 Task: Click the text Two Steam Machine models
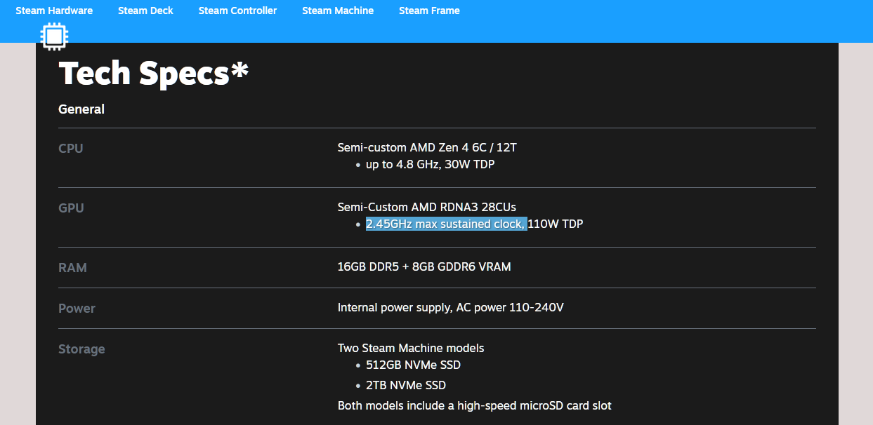[411, 349]
